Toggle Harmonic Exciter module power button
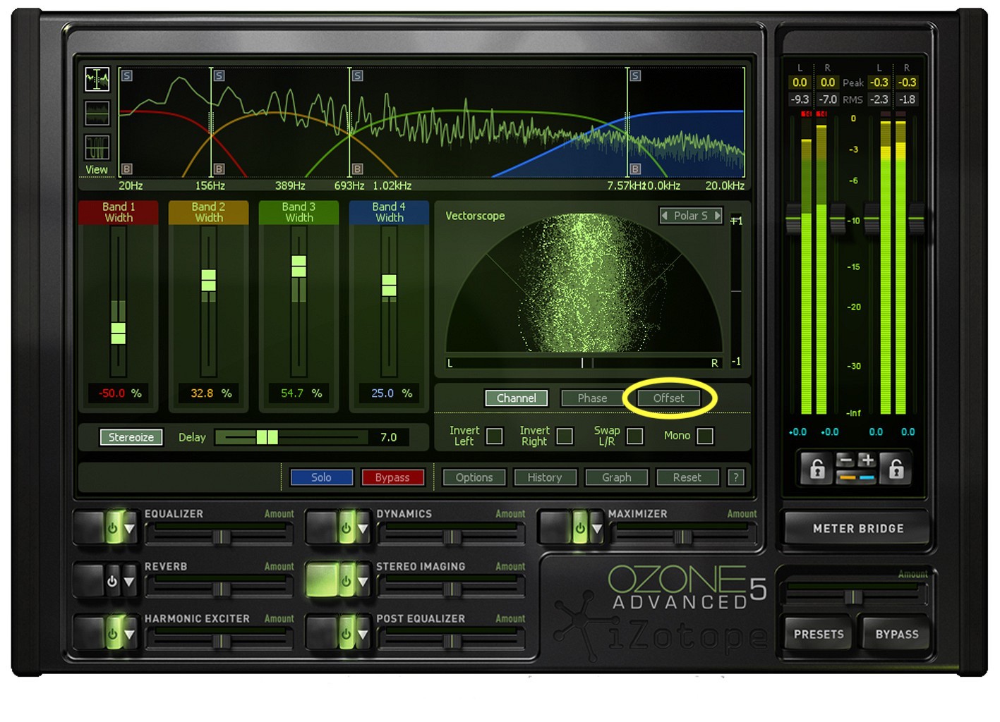This screenshot has height=722, width=1000. pyautogui.click(x=112, y=634)
